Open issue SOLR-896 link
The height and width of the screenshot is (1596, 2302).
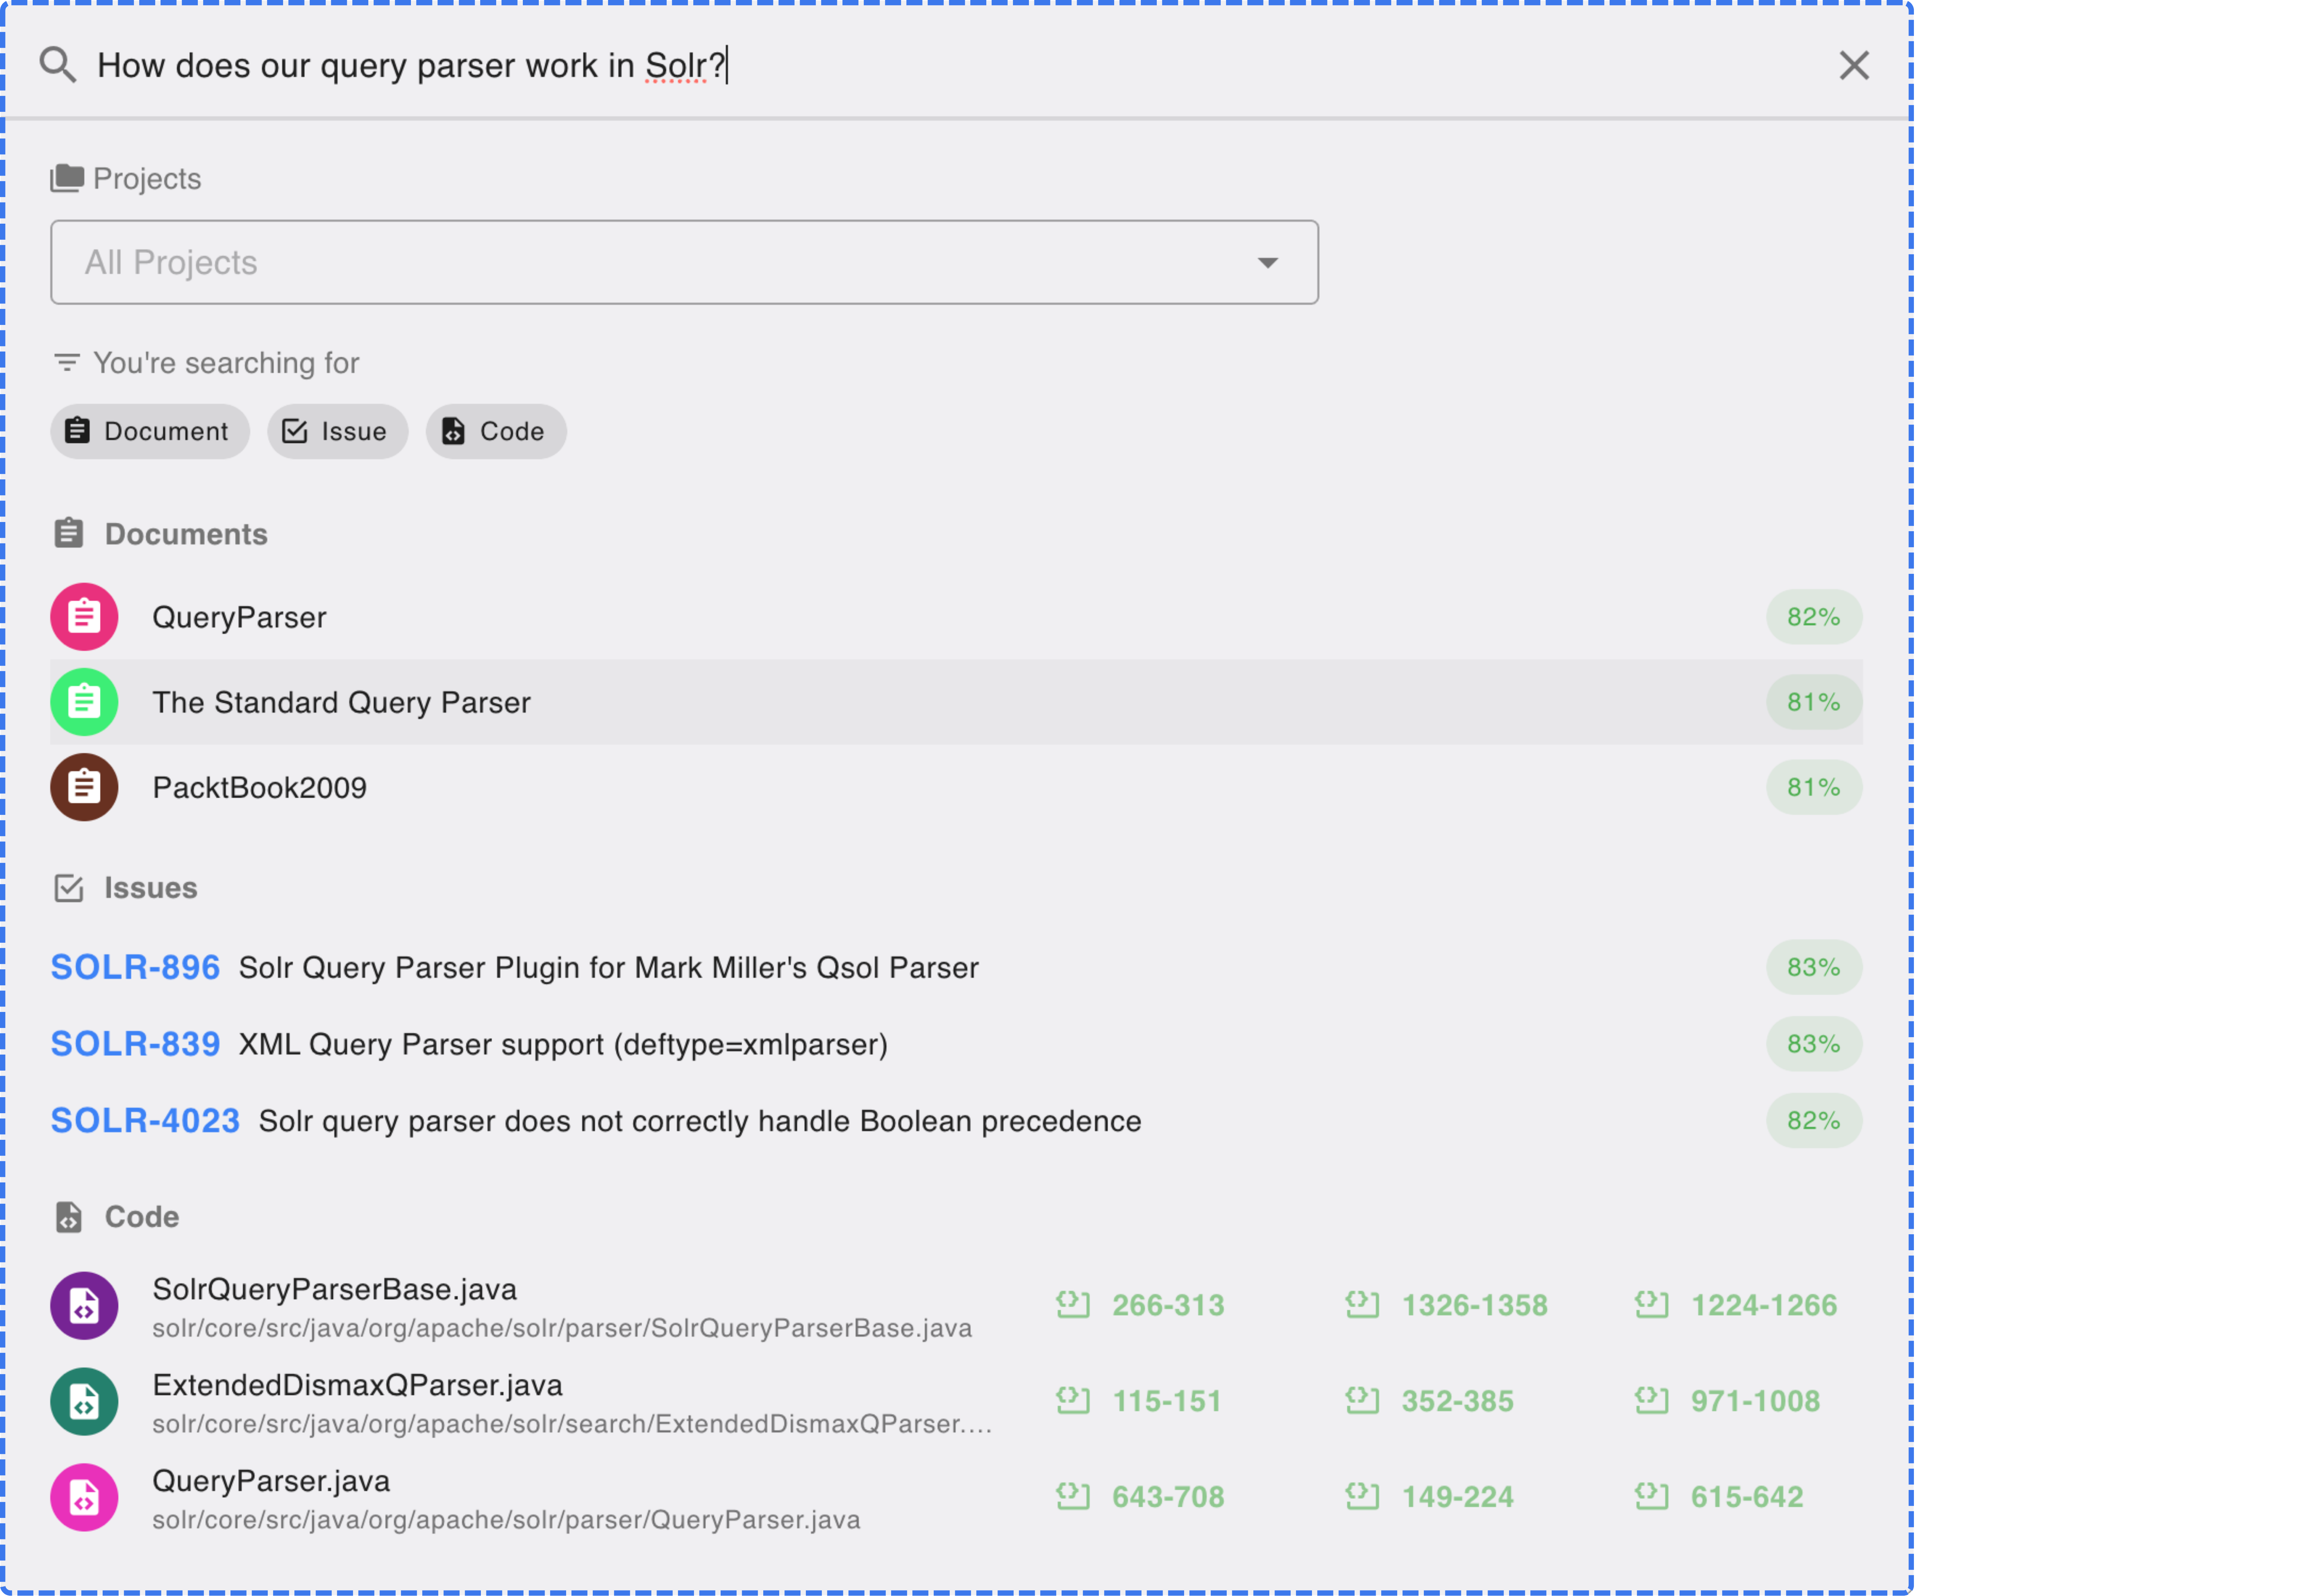[135, 967]
